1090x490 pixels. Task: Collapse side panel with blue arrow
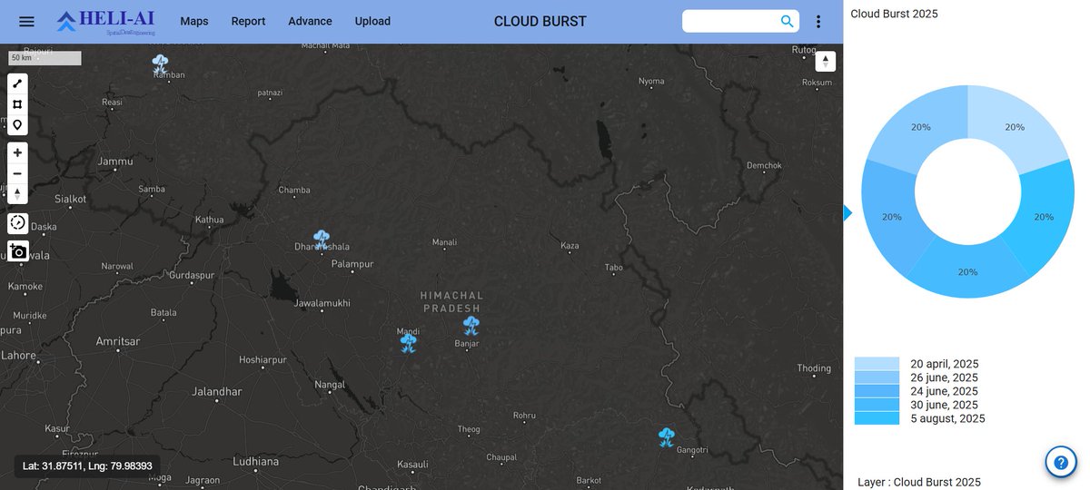tap(847, 213)
